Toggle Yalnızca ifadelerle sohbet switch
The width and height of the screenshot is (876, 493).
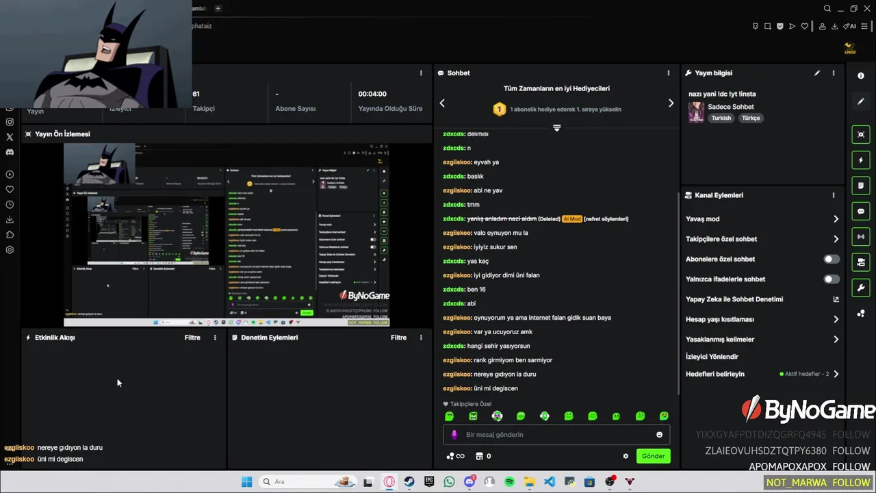point(832,279)
